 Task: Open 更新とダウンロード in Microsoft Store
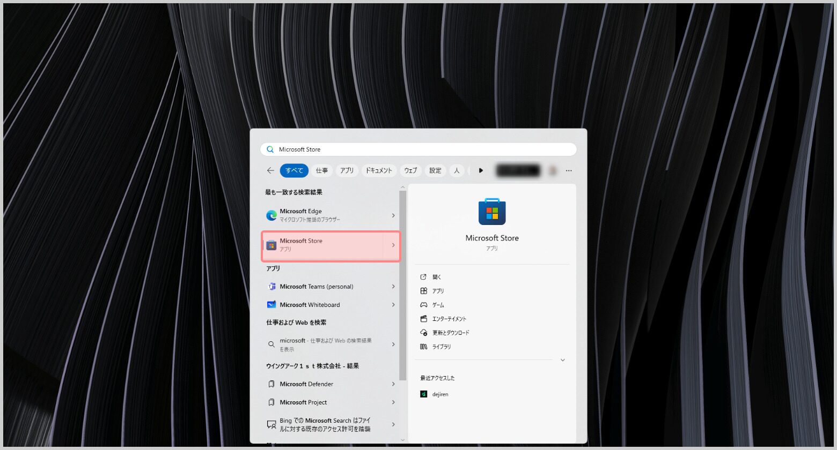451,333
